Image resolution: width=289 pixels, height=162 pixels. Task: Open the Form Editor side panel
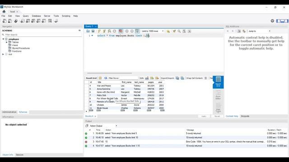click(x=218, y=95)
